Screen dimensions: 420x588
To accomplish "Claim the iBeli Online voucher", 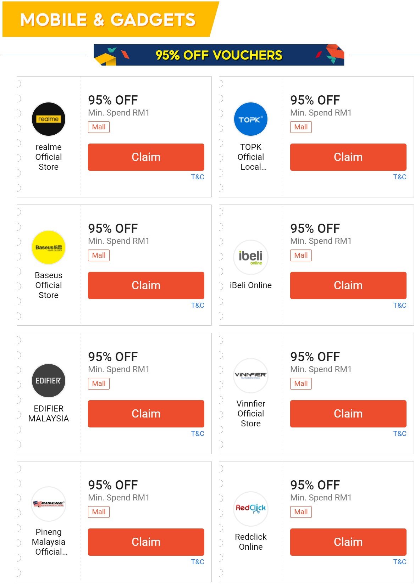I will click(348, 285).
